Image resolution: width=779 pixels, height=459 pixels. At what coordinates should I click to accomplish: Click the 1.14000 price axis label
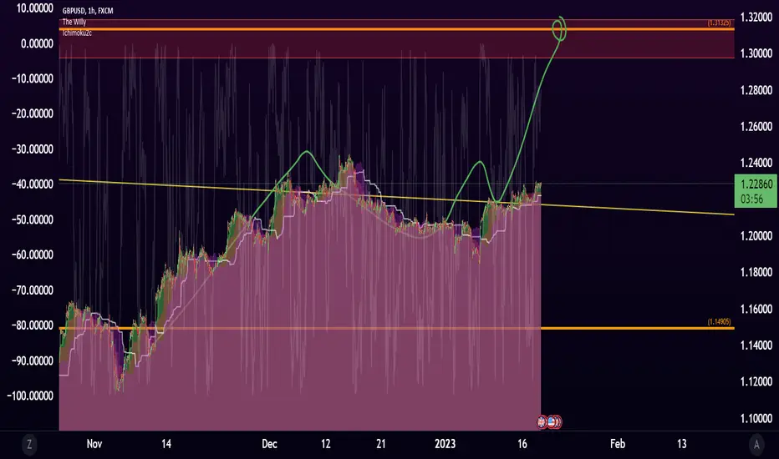click(756, 346)
